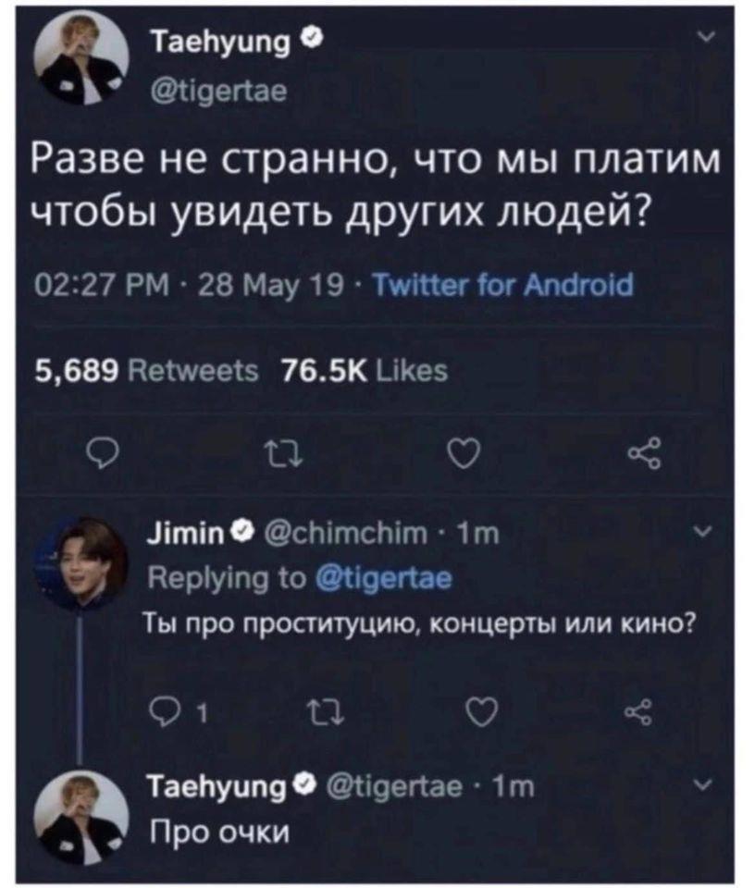Retweet Jimin's reply
This screenshot has width=755, height=888.
[x=316, y=712]
